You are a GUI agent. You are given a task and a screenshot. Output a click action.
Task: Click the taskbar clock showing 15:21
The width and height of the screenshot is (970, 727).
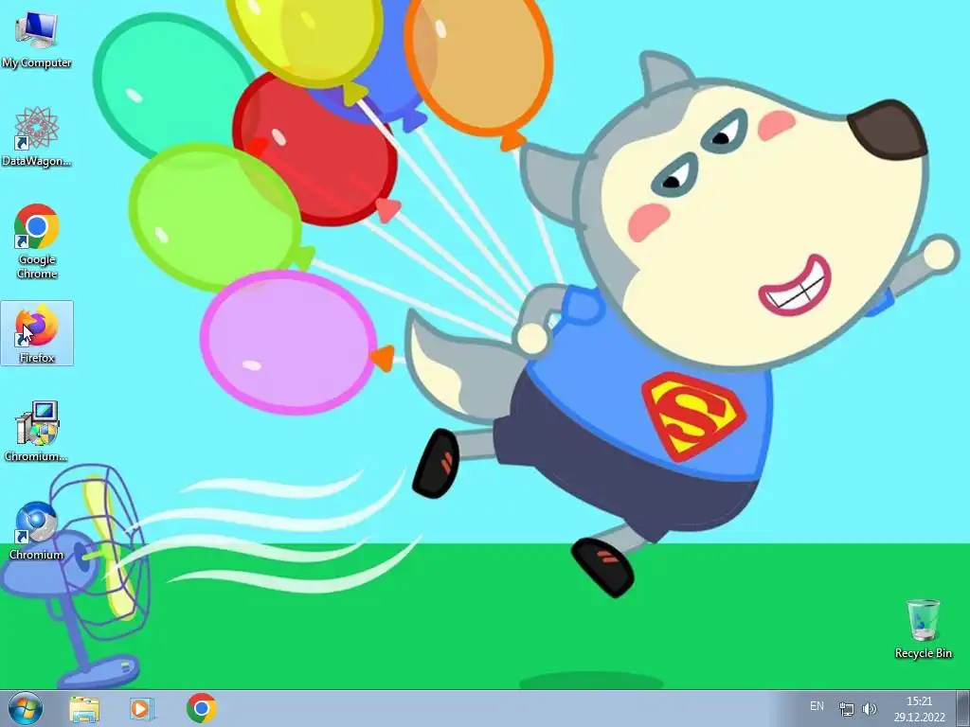(x=919, y=709)
